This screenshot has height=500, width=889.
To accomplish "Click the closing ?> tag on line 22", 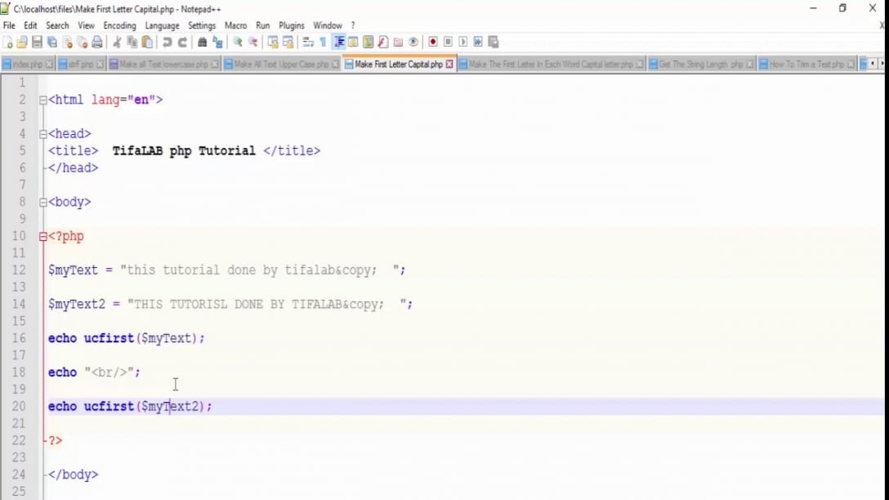I will click(56, 440).
